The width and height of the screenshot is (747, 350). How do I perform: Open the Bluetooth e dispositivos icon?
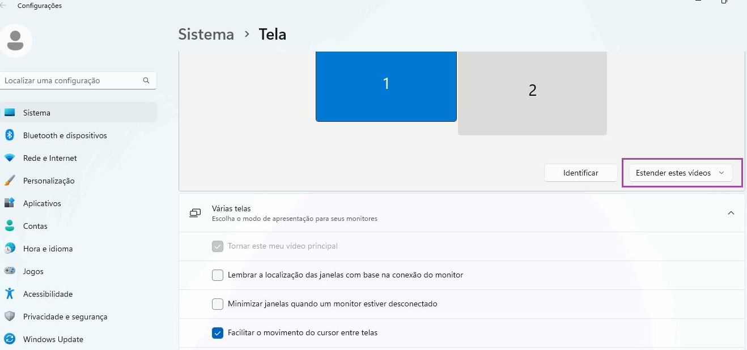pos(9,135)
